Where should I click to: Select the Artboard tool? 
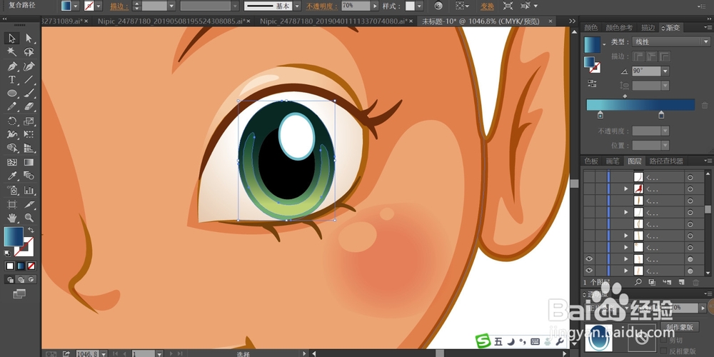coord(12,204)
